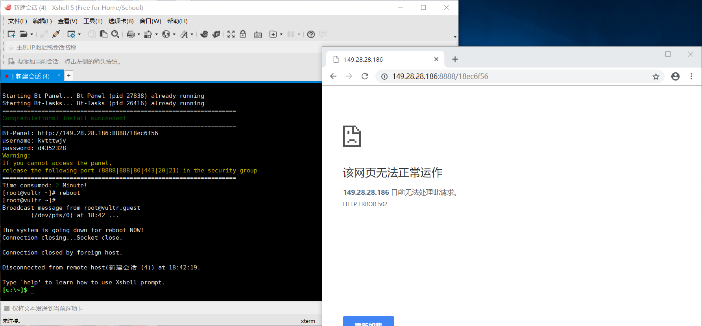This screenshot has width=702, height=326.
Task: Expand file transfer dropdown arrow
Action: tap(156, 34)
